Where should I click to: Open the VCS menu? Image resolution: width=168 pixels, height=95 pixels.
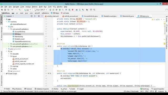54,7
